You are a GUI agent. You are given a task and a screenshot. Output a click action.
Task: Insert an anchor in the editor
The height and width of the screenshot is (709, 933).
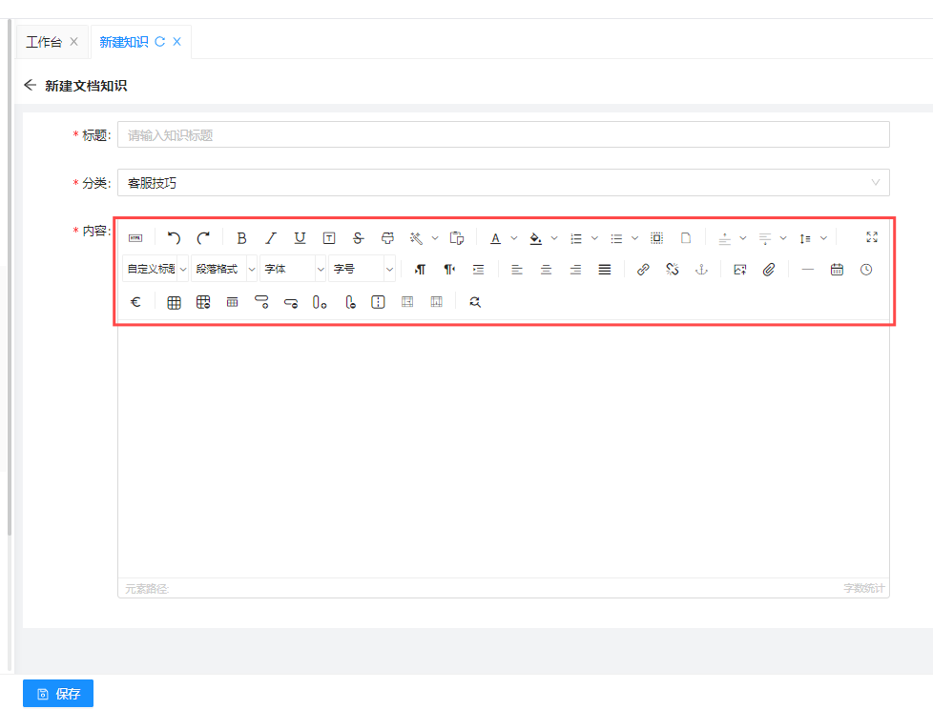(701, 270)
